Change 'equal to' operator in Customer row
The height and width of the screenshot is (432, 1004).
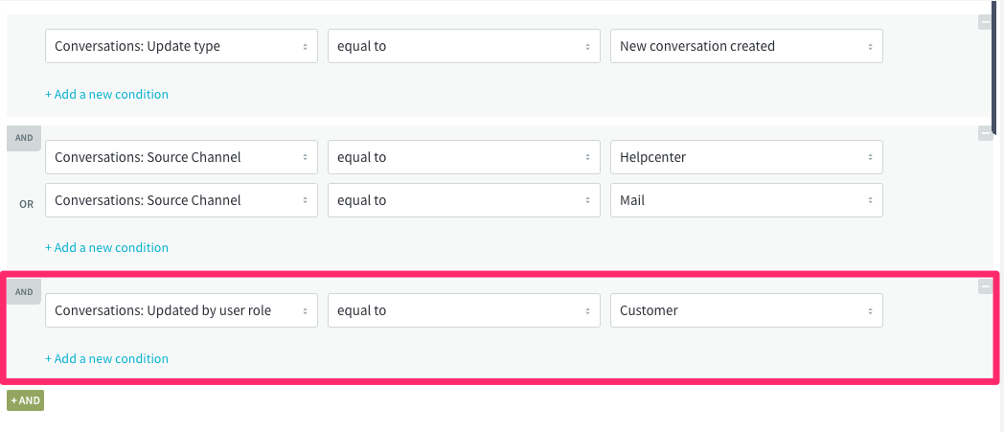tap(464, 310)
